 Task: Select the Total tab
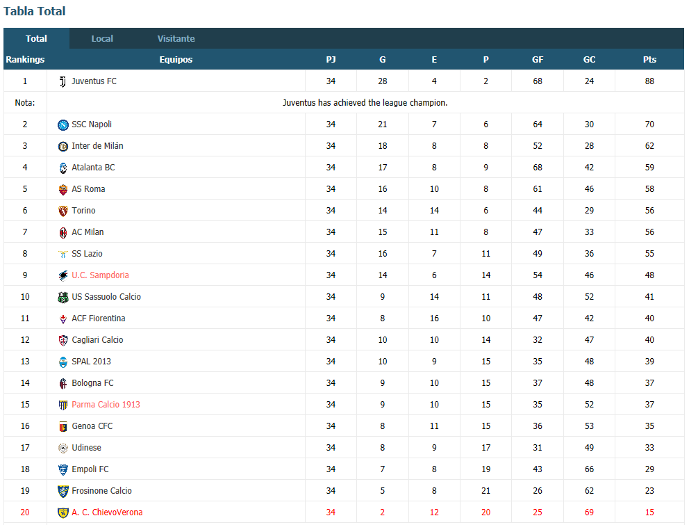[x=36, y=38]
